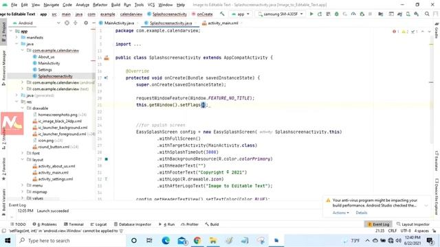Click the yellow warning count indicator in editor
The height and width of the screenshot is (247, 440).
405,32
